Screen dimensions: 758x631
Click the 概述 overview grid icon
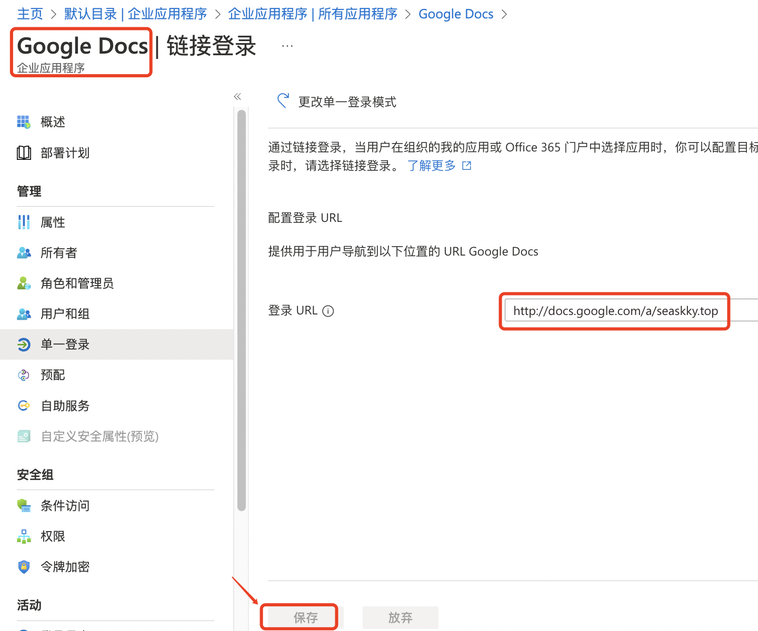pyautogui.click(x=24, y=122)
